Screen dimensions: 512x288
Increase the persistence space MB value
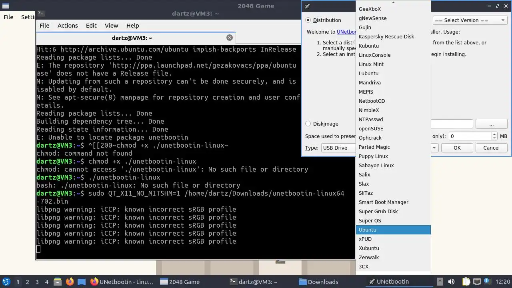pyautogui.click(x=494, y=134)
